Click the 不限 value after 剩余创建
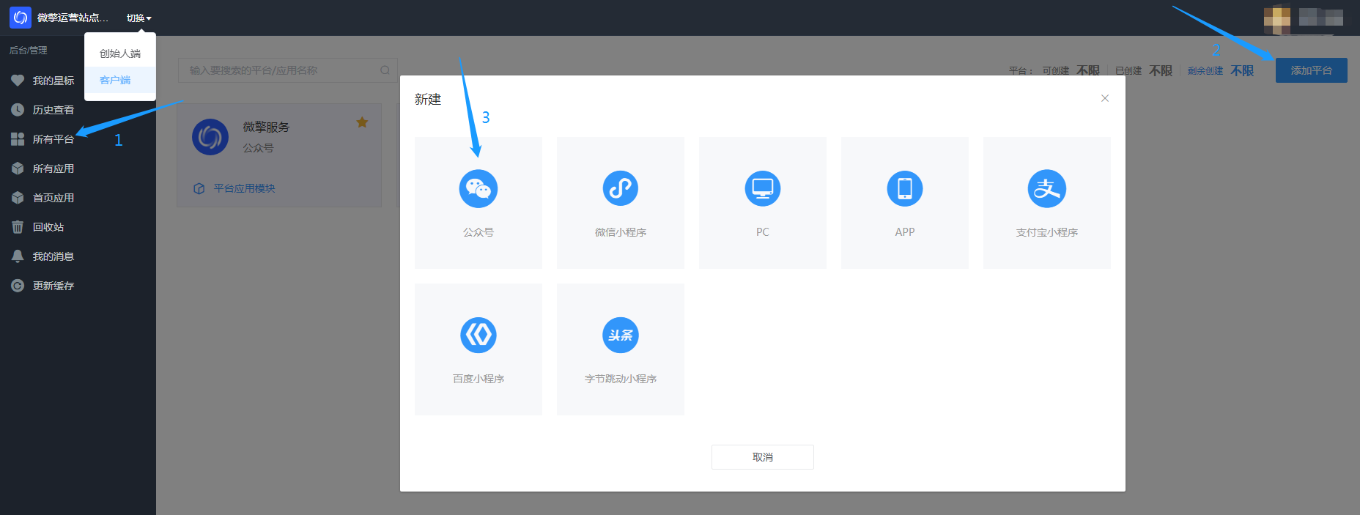 click(1242, 70)
